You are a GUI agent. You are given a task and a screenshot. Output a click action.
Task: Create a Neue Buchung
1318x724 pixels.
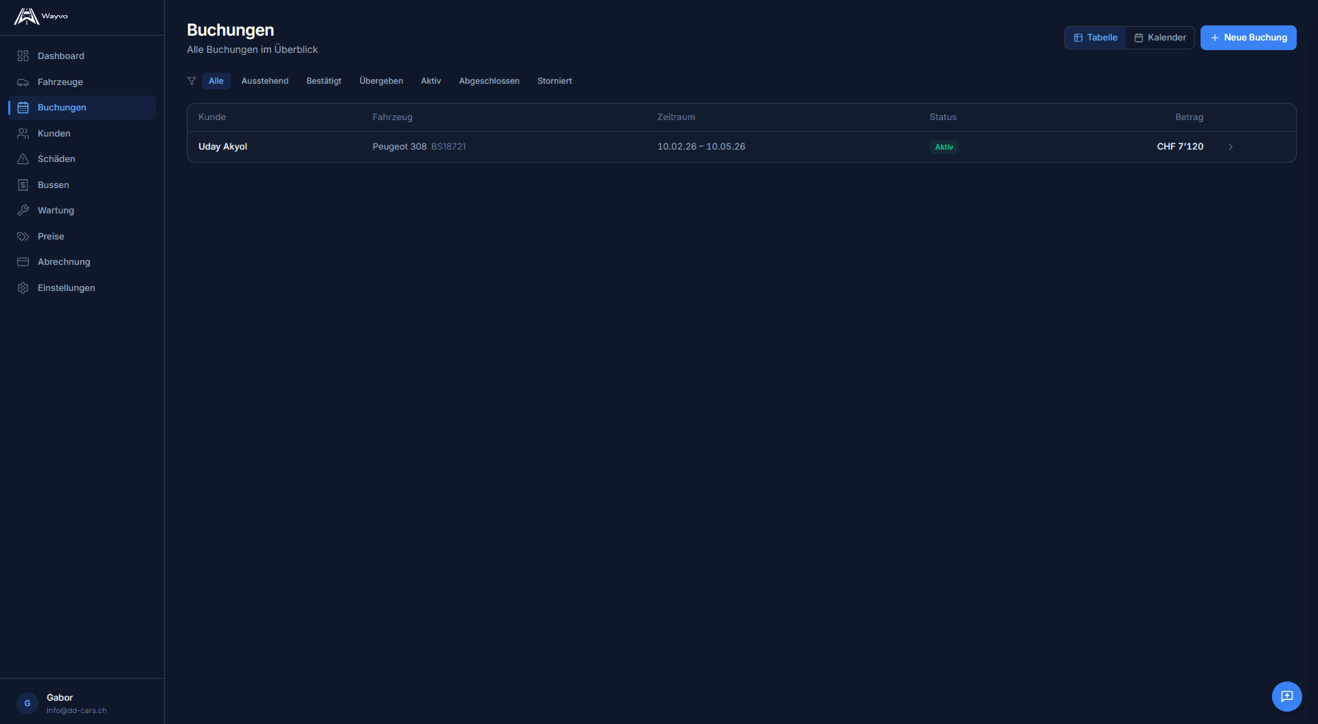click(x=1248, y=38)
